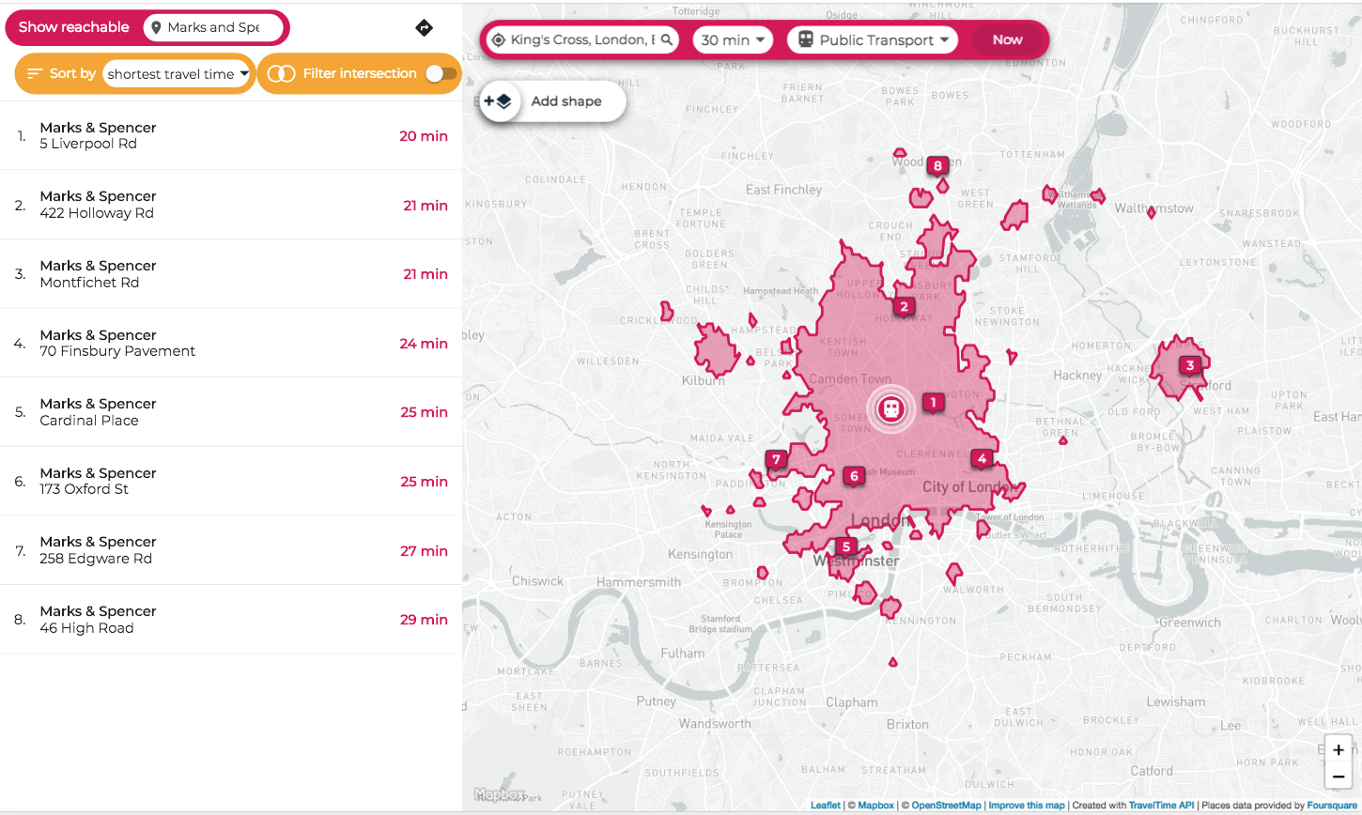
Task: Select the 173 Oxford St result
Action: pos(231,481)
